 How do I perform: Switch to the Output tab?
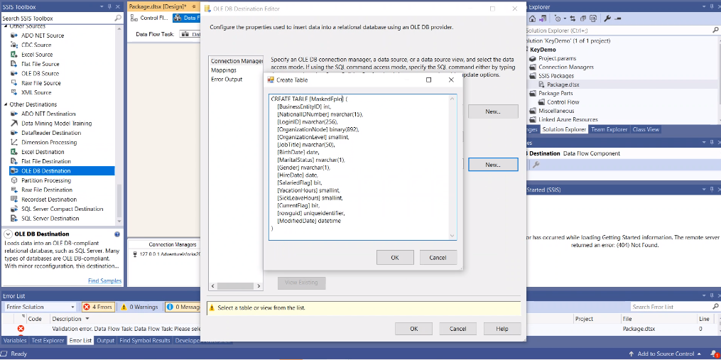click(x=105, y=341)
